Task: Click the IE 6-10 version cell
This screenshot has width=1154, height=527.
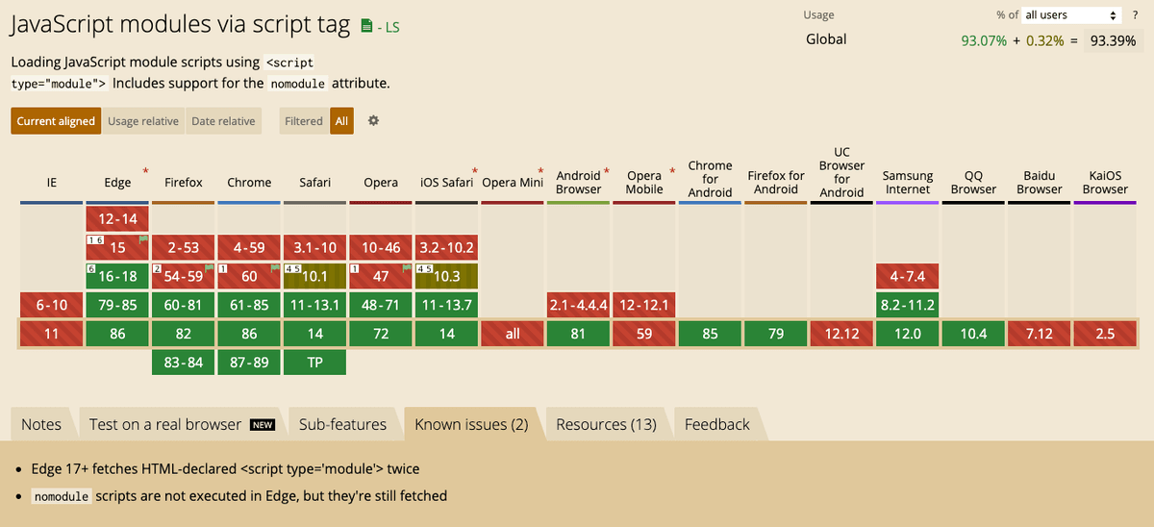Action: point(52,305)
